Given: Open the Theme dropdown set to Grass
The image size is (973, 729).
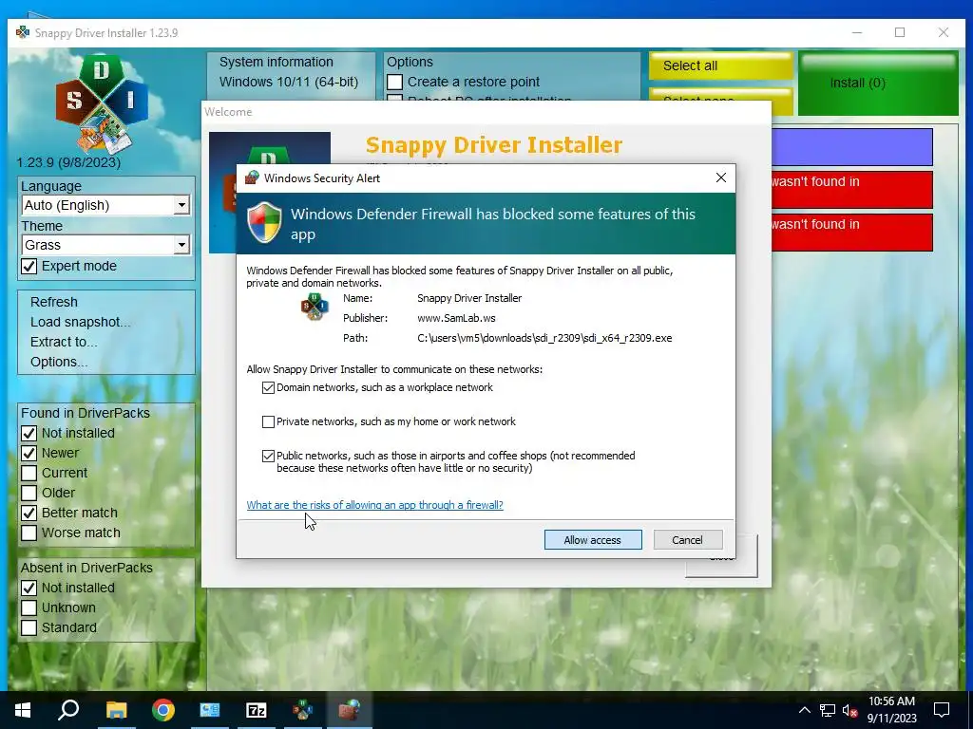Looking at the screenshot, I should tap(105, 245).
